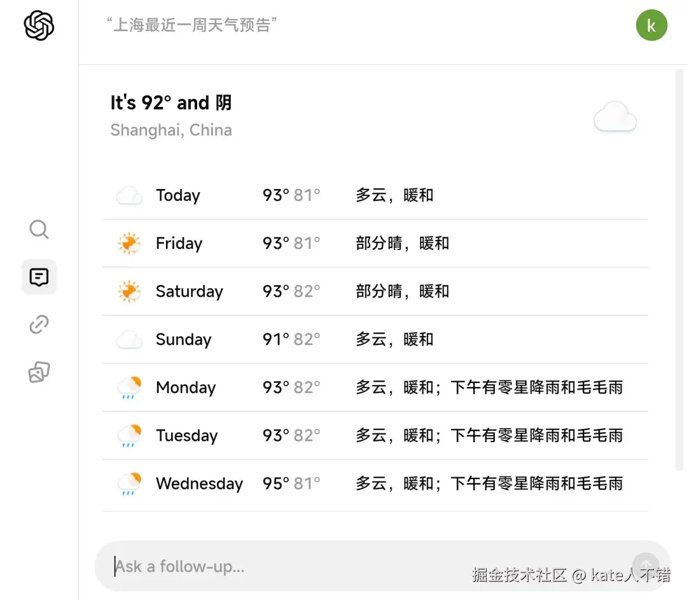Click the cloudy weather icon beside Today
Image resolution: width=687 pixels, height=600 pixels.
[x=128, y=195]
